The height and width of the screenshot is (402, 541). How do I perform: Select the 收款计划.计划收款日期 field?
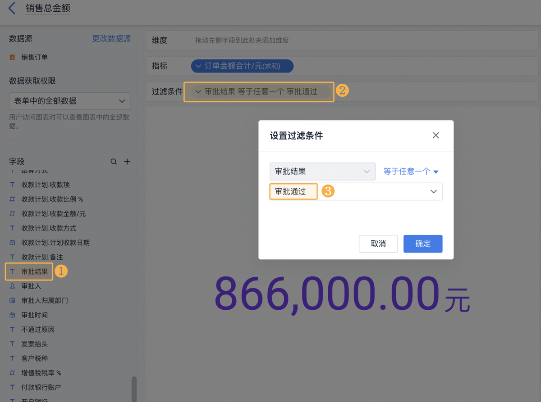click(55, 243)
